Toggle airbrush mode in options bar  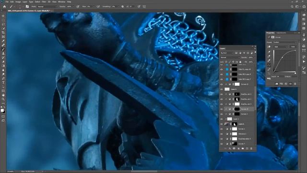click(98, 6)
